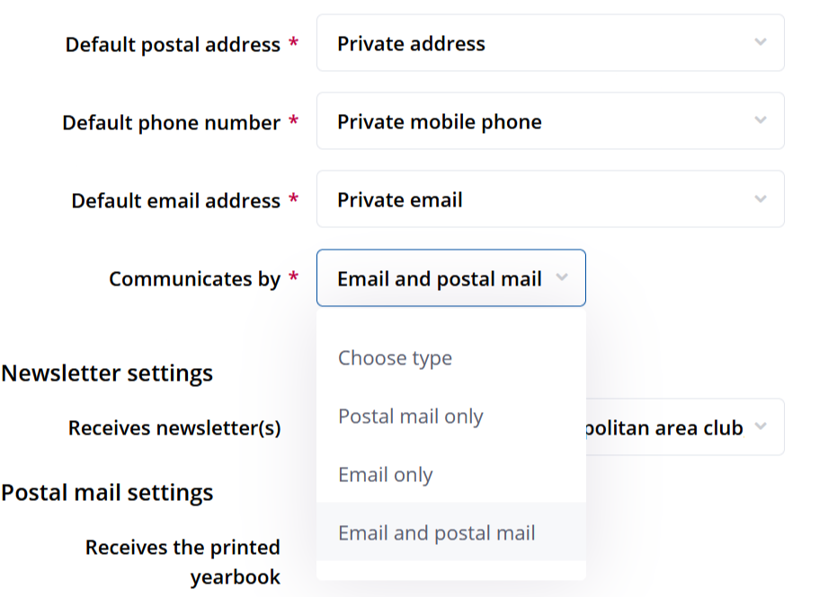
Task: Click the "Communicates by" field label
Action: point(194,279)
